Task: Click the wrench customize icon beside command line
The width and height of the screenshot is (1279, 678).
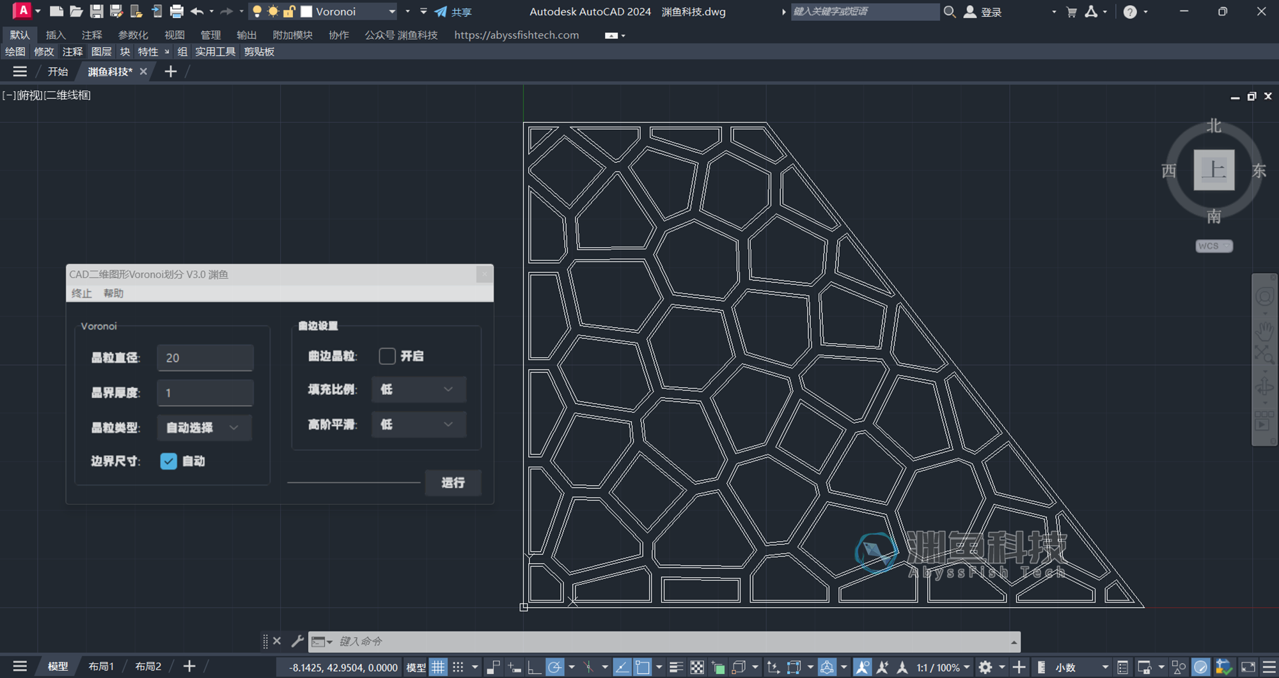Action: 297,641
